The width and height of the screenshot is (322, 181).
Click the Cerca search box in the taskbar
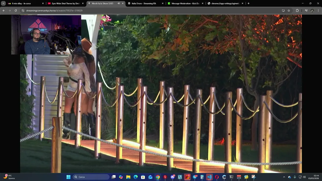(x=91, y=177)
